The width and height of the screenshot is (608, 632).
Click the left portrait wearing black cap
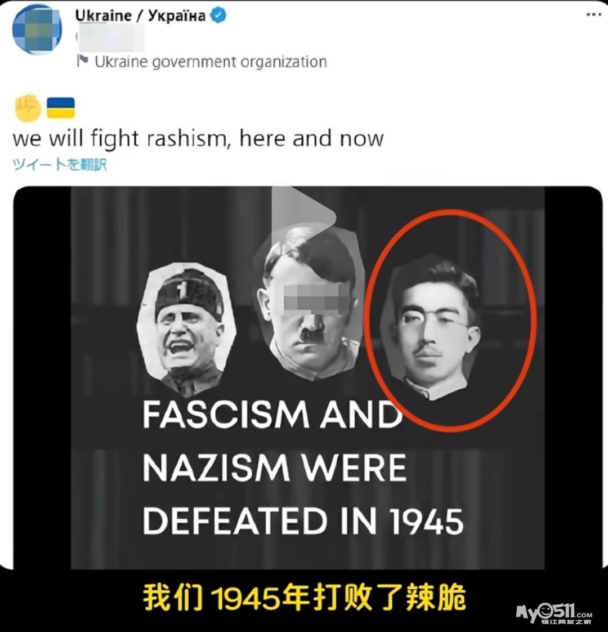(x=186, y=327)
